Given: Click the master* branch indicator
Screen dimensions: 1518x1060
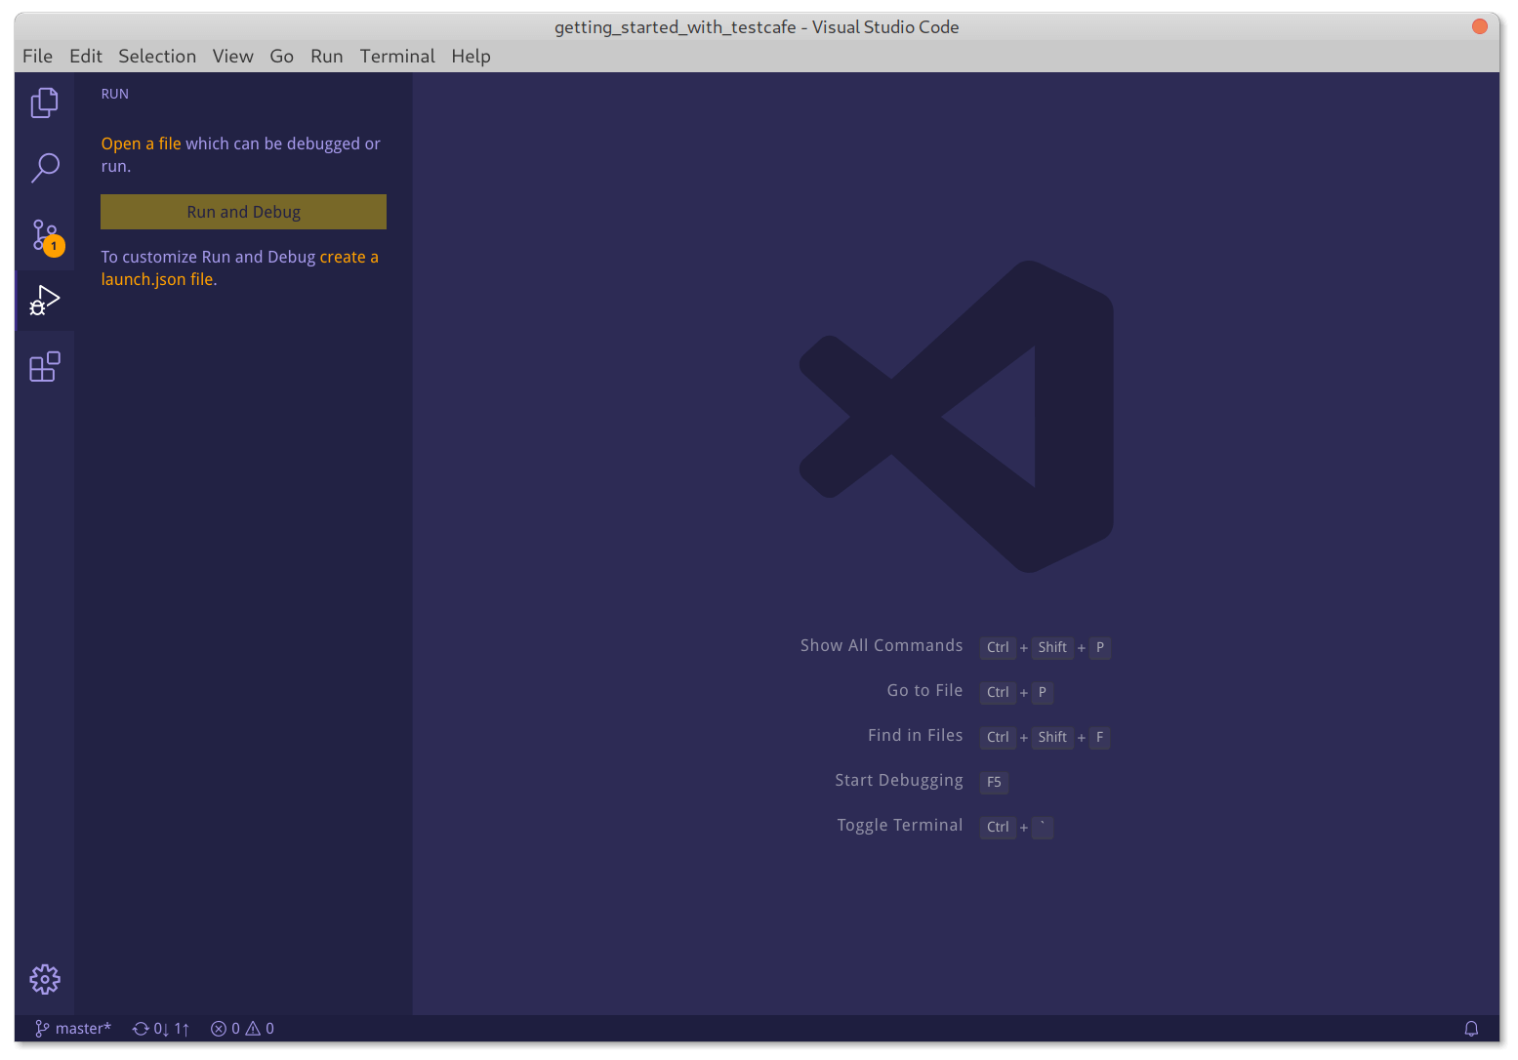Looking at the screenshot, I should click(73, 1028).
